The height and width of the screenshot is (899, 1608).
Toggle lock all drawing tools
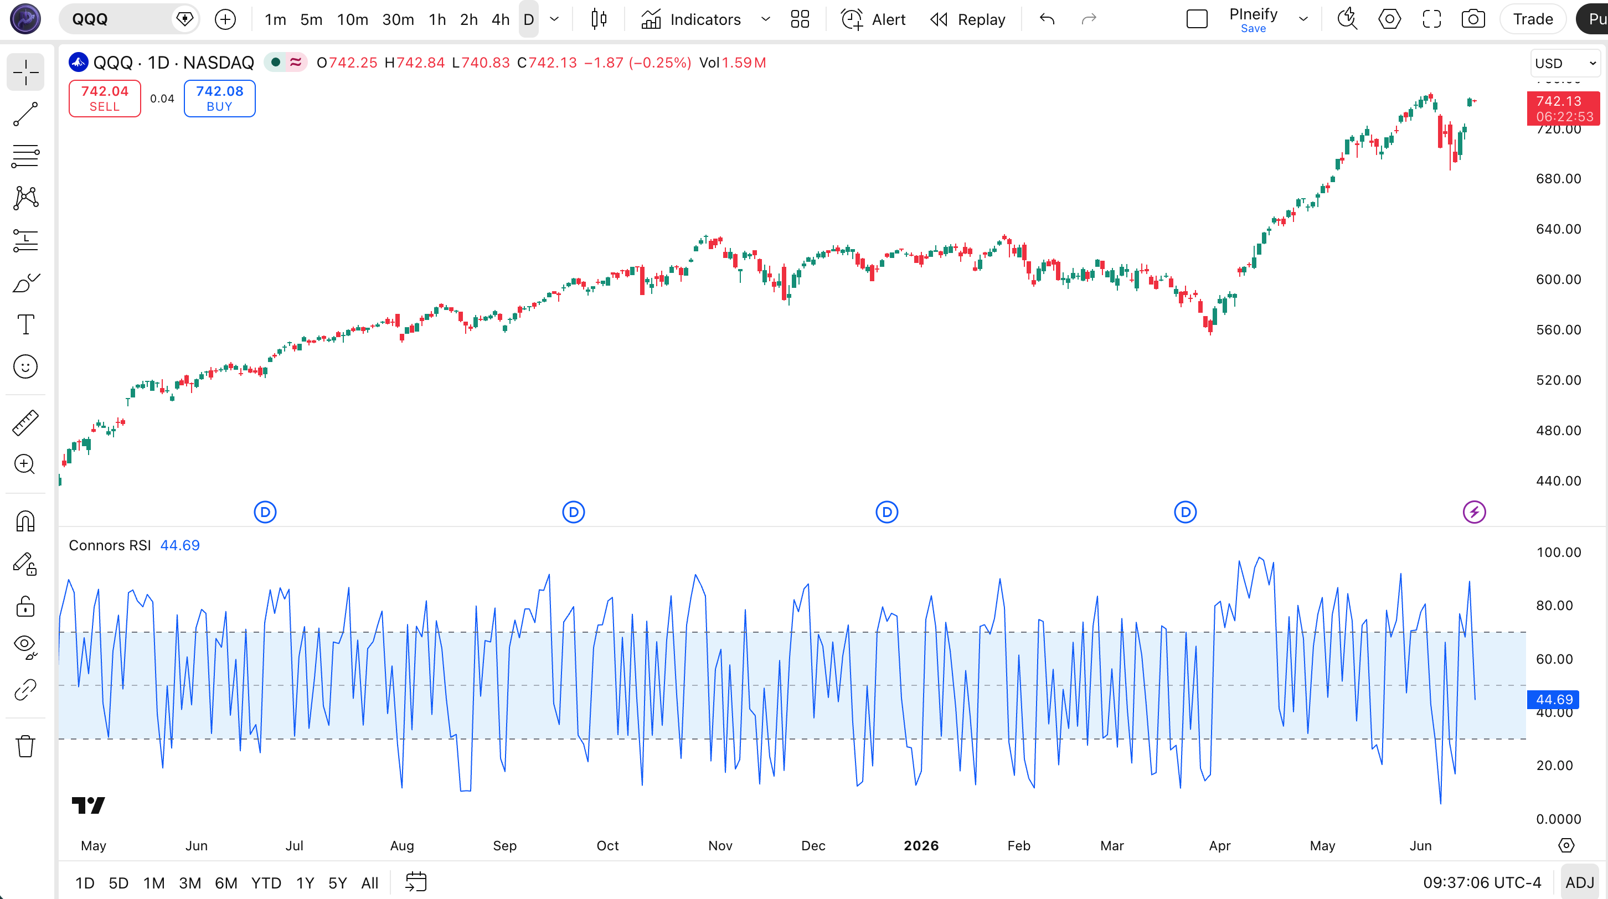tap(25, 606)
